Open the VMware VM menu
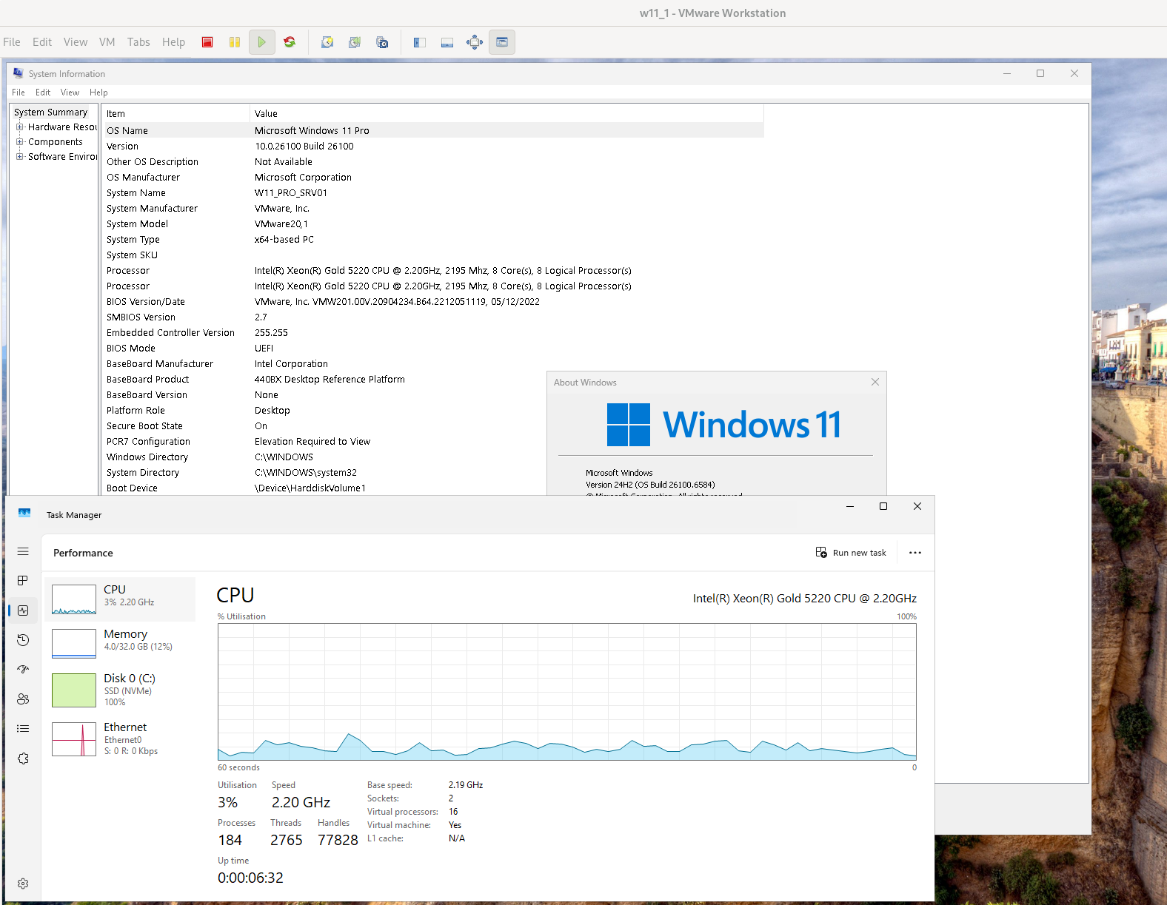This screenshot has height=905, width=1167. [107, 42]
